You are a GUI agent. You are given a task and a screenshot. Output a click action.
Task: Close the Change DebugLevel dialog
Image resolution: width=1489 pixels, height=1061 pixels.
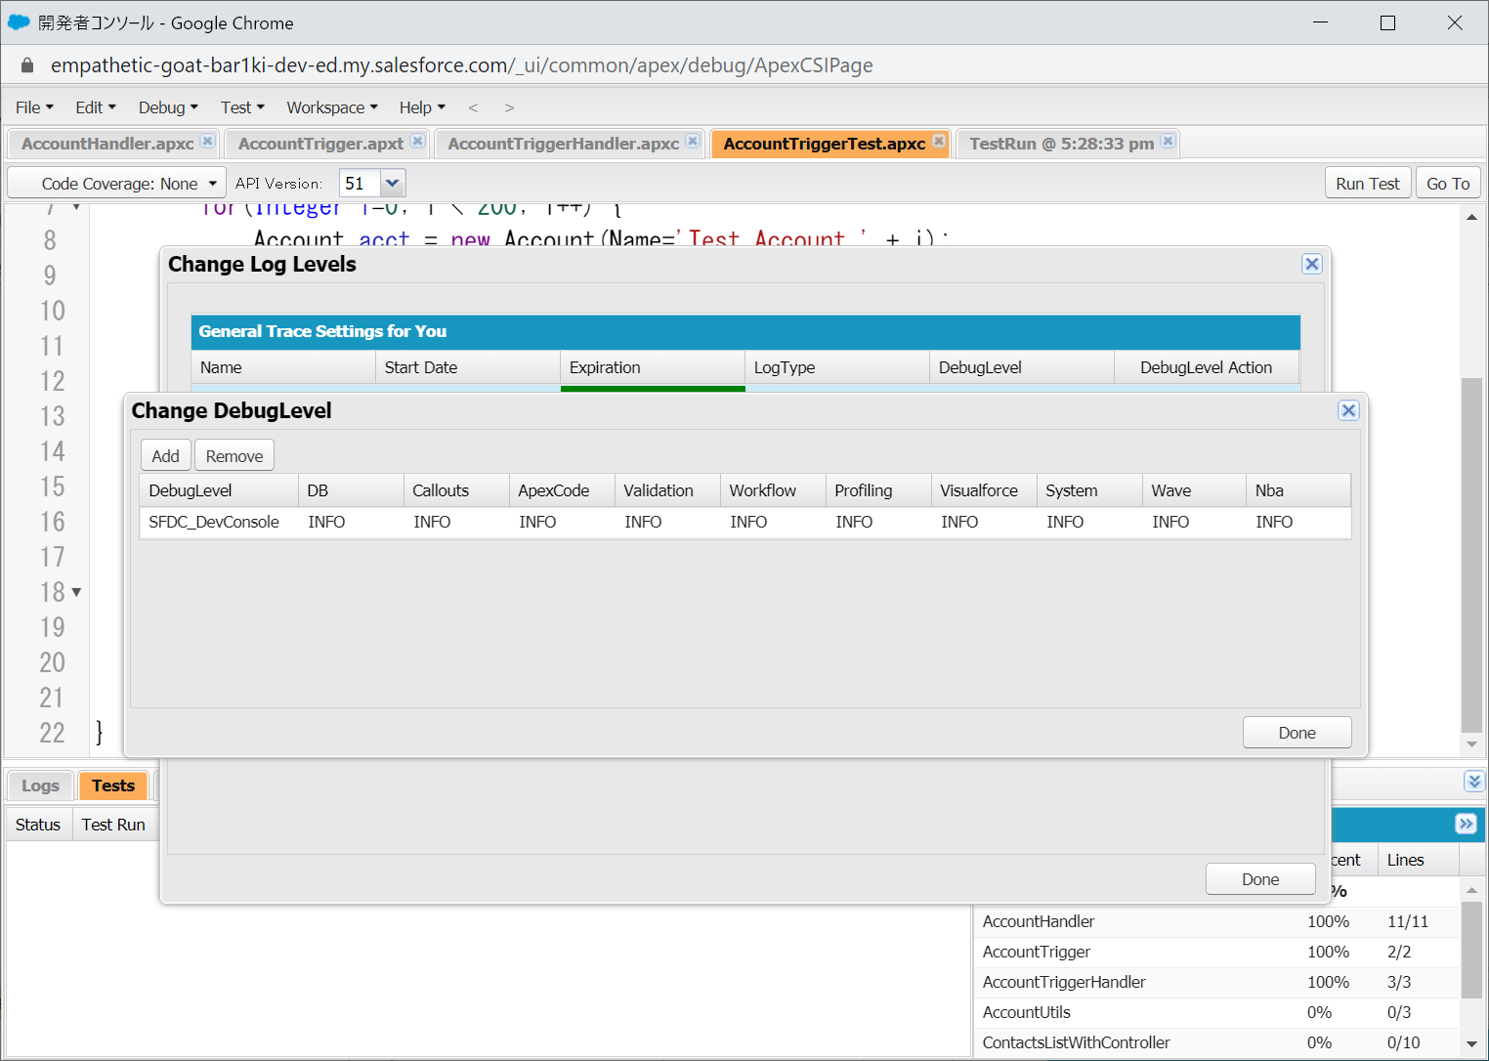pyautogui.click(x=1348, y=410)
